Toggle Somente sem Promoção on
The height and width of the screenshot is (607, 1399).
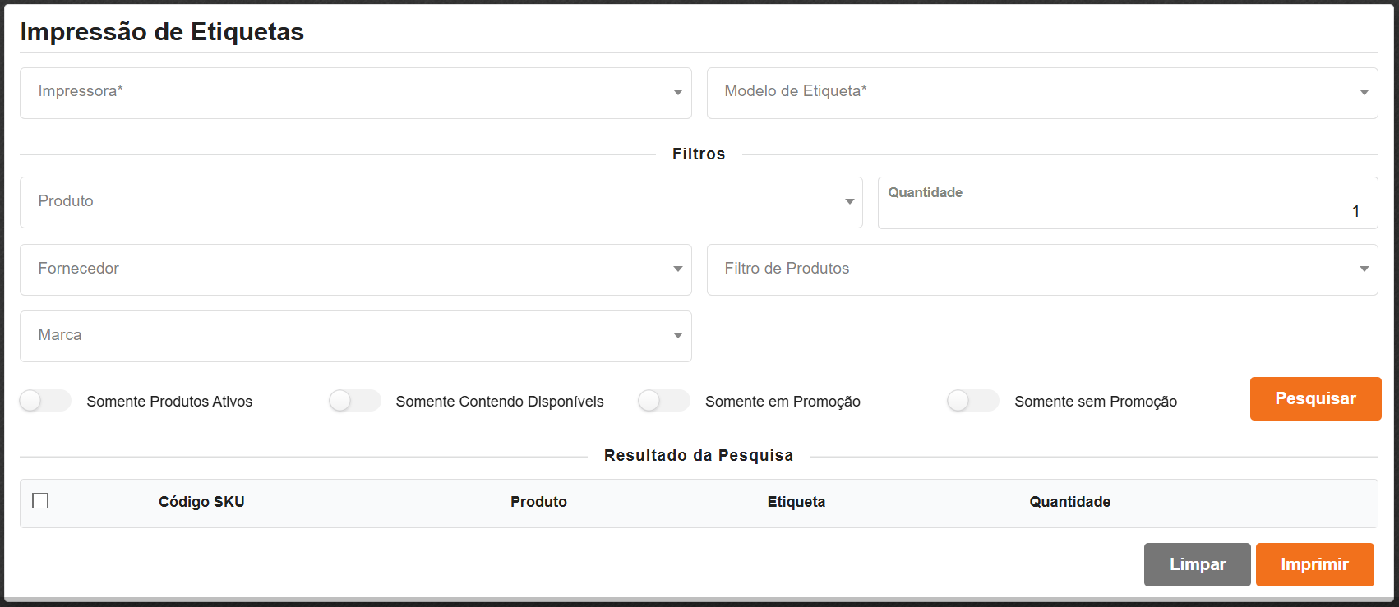972,401
